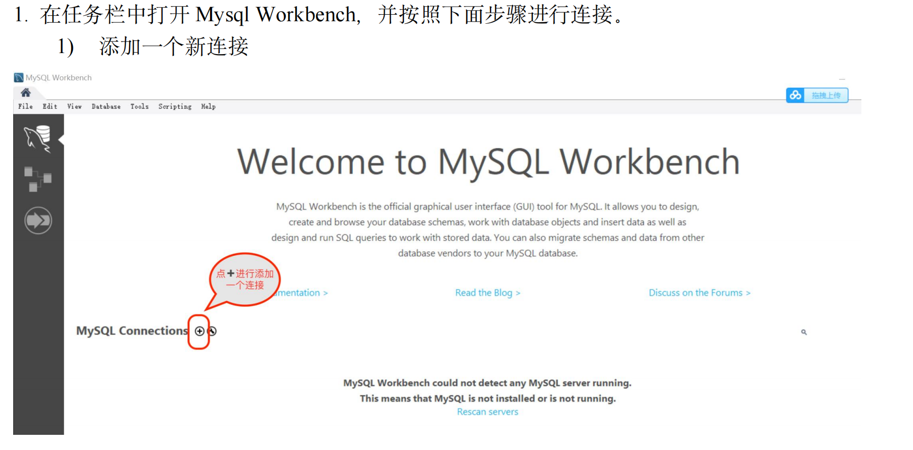
Task: Open the File menu
Action: 25,106
